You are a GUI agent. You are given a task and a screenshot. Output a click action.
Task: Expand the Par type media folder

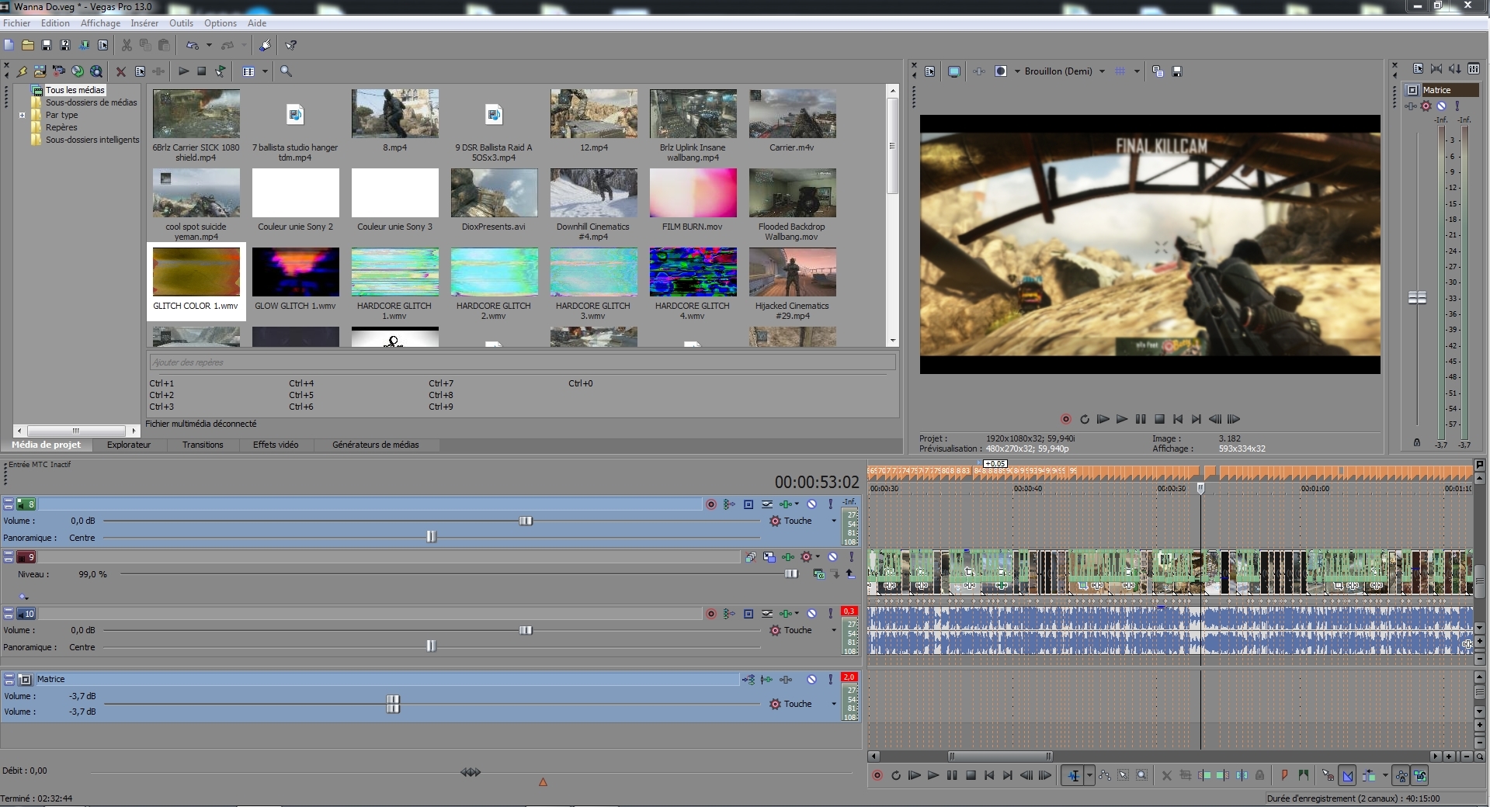pos(23,115)
